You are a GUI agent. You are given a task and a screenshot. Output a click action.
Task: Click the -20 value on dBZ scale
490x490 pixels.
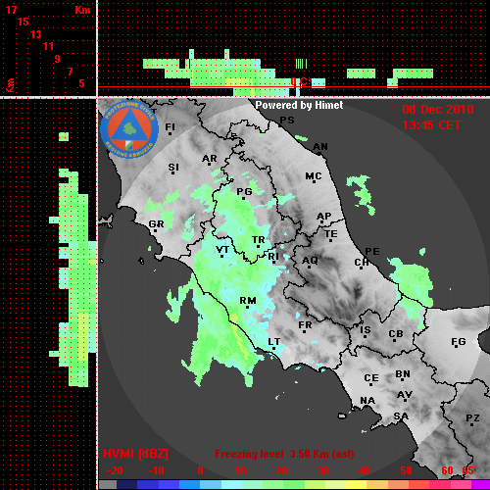(x=115, y=470)
